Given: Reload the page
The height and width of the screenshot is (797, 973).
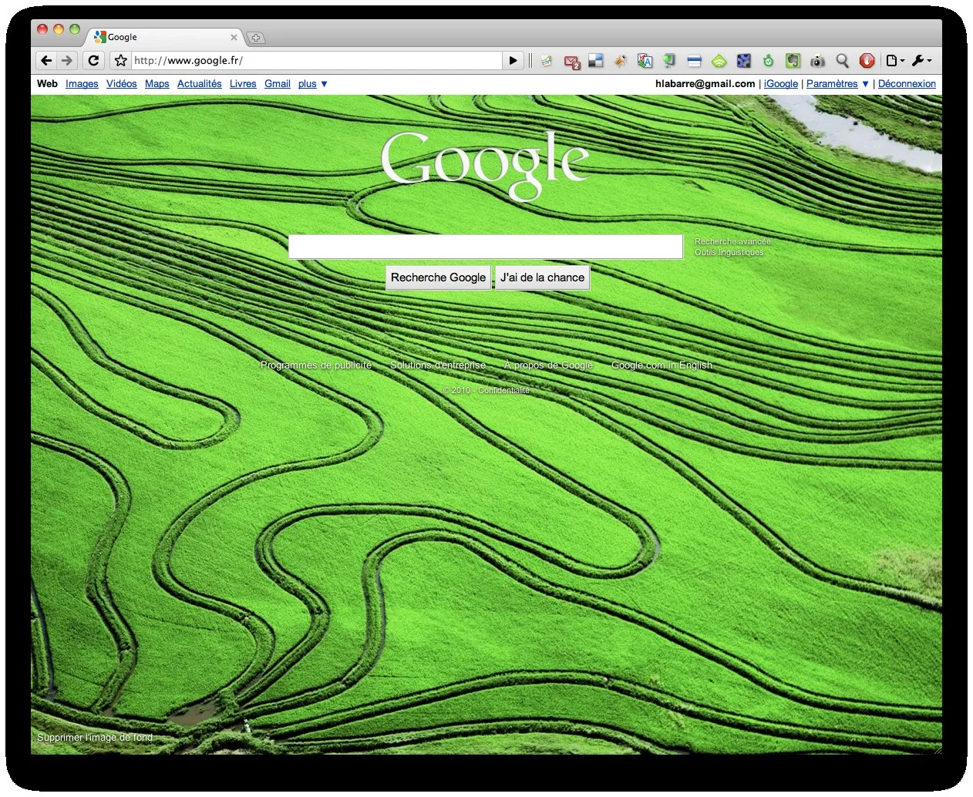Looking at the screenshot, I should (93, 60).
